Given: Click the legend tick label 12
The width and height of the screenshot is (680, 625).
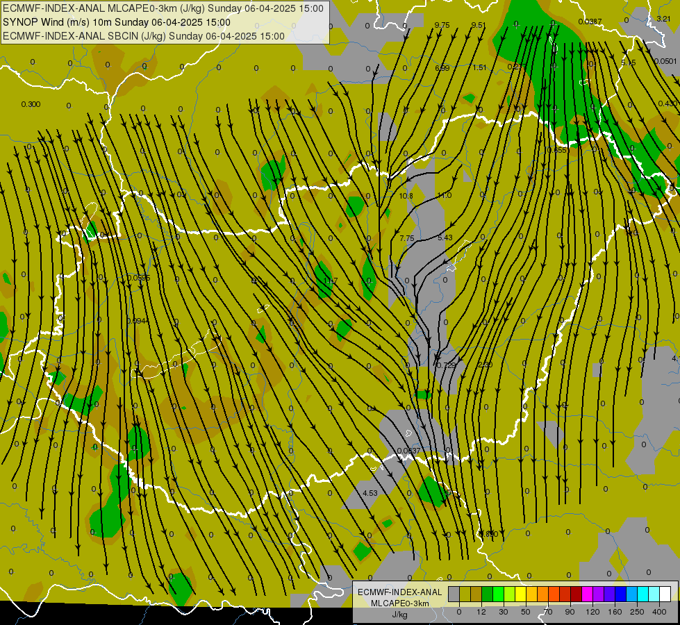Looking at the screenshot, I should [x=481, y=612].
